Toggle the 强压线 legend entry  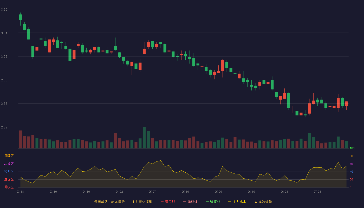[168, 202]
